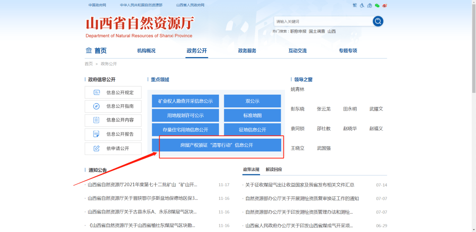Image resolution: width=476 pixels, height=232 pixels.
Task: Open the 依申请公开 sidebar button
Action: point(113,149)
